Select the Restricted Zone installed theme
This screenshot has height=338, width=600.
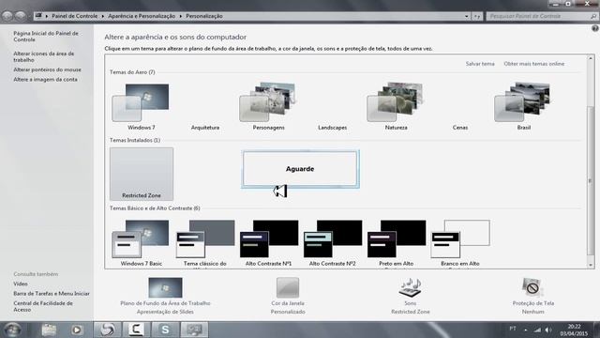coord(142,174)
